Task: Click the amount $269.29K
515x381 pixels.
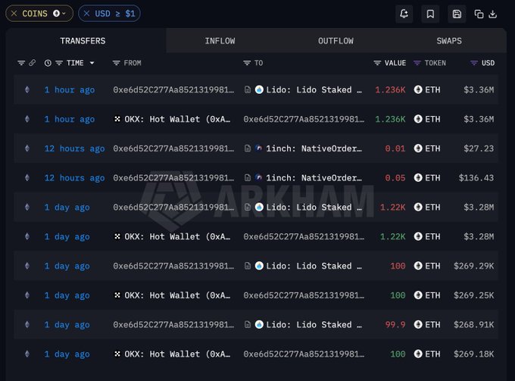Action: [473, 266]
